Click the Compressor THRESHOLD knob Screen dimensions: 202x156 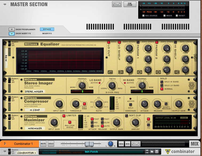pyautogui.click(x=76, y=104)
